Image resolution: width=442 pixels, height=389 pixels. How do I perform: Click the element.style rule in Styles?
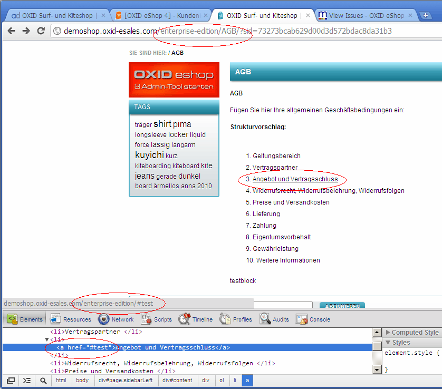pos(411,353)
